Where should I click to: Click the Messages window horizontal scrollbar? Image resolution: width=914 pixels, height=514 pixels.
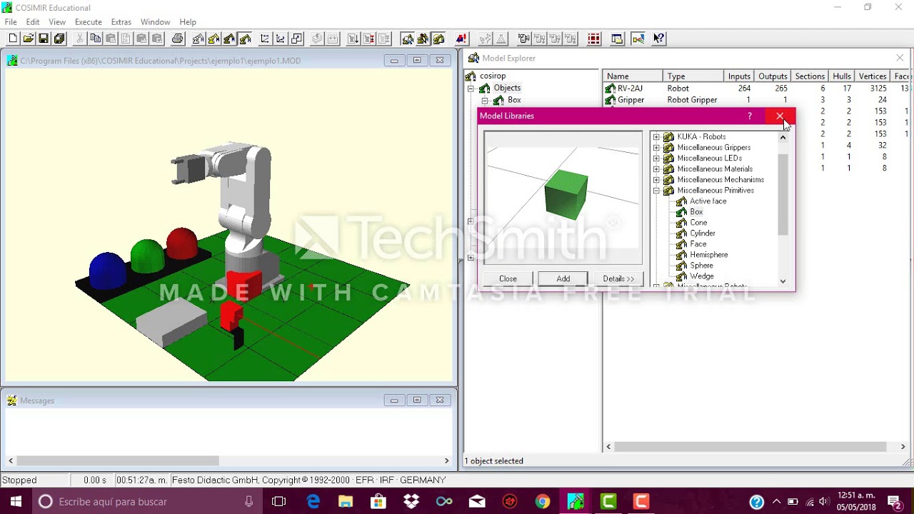point(228,461)
